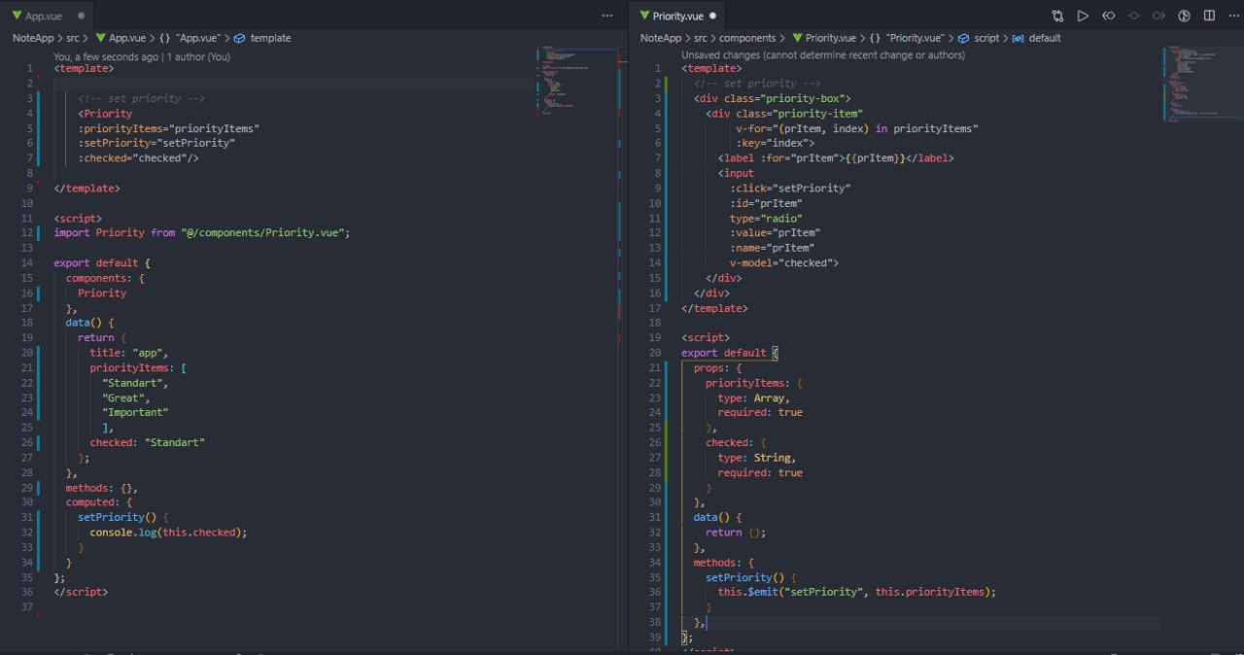The image size is (1244, 655).
Task: Go to the previous change arrow icon
Action: [x=1108, y=16]
